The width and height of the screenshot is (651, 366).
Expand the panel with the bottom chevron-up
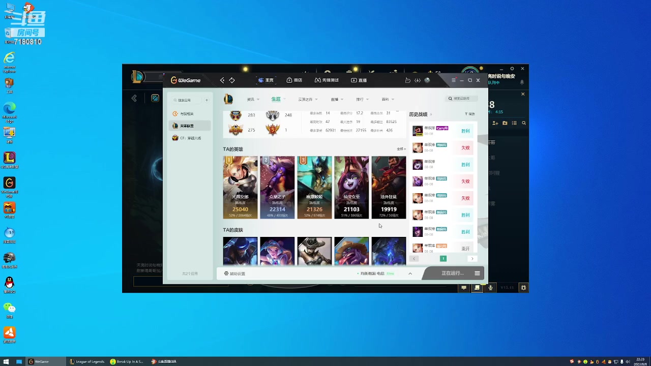[x=410, y=273]
